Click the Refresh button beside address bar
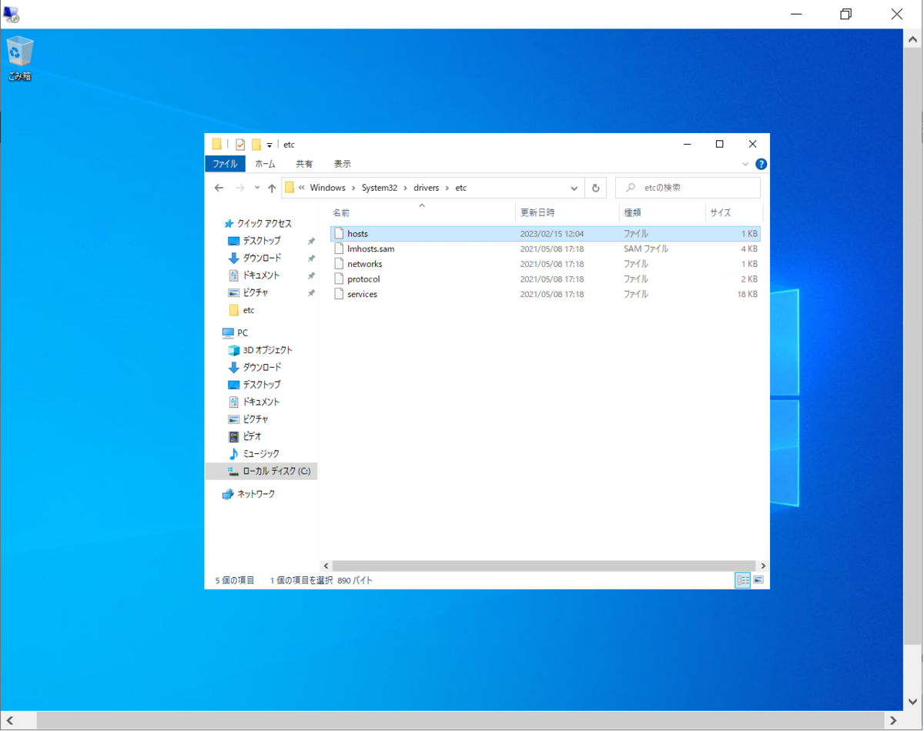This screenshot has width=924, height=731. pos(595,188)
